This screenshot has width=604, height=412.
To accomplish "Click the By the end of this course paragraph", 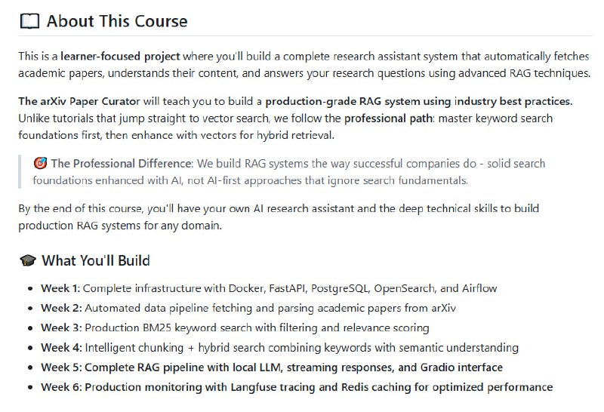I will coord(279,217).
